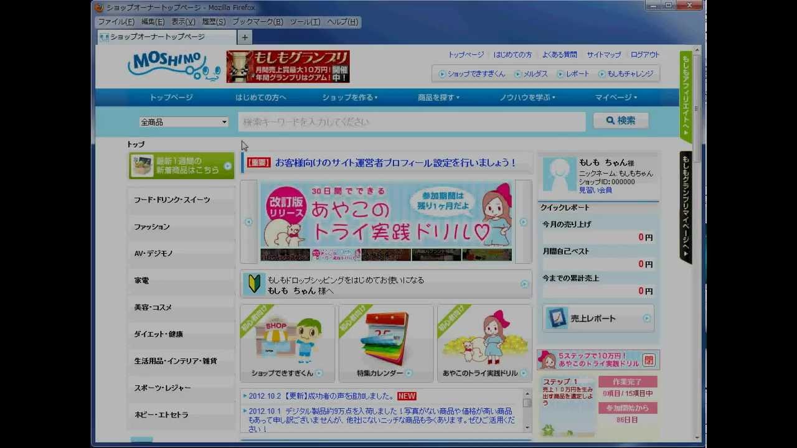Open 2012.10.1 デジタル製品 news item
Viewport: 797px width, 448px height.
coord(382,419)
